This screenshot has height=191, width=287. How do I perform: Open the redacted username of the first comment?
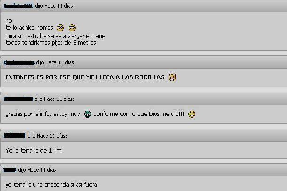pos(18,6)
